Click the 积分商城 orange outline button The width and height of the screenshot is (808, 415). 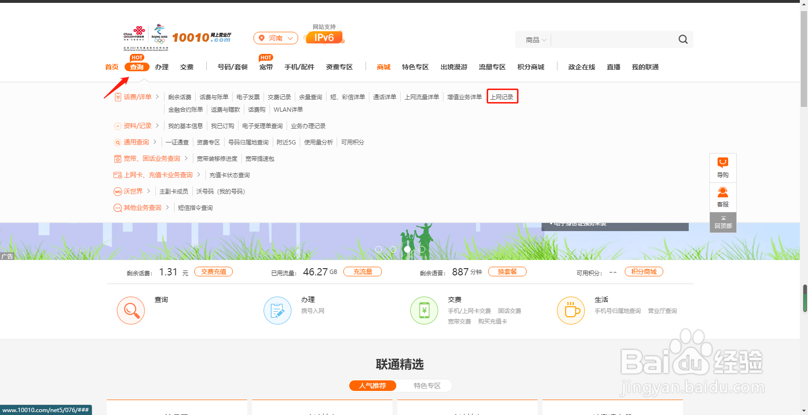pos(644,272)
